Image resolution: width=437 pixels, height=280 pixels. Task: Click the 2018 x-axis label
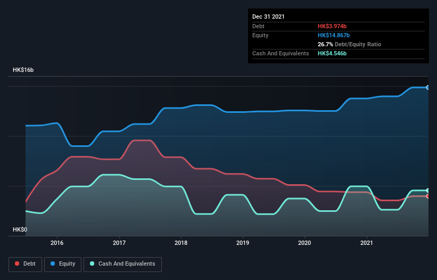click(181, 243)
